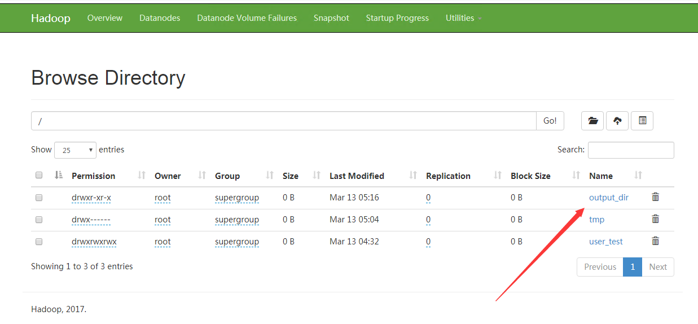Click replication value 0 for tmp
The height and width of the screenshot is (324, 698).
pyautogui.click(x=428, y=220)
